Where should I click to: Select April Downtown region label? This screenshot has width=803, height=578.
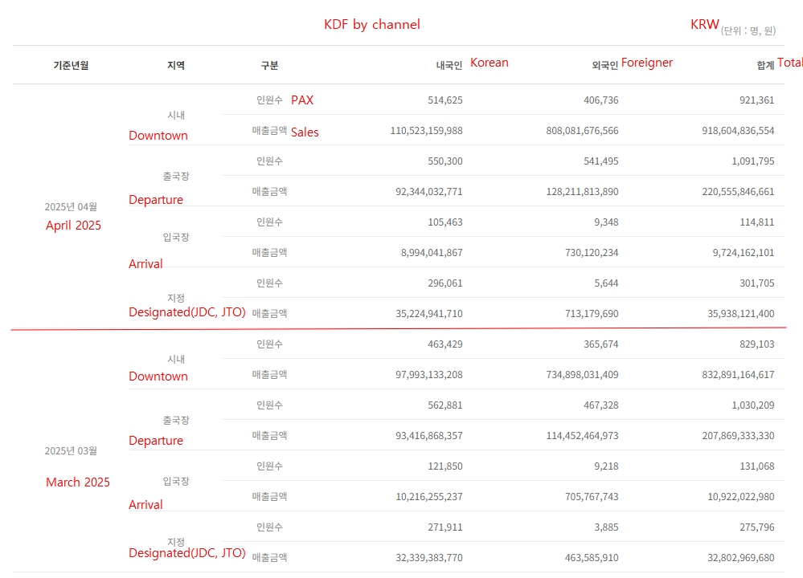(x=158, y=136)
